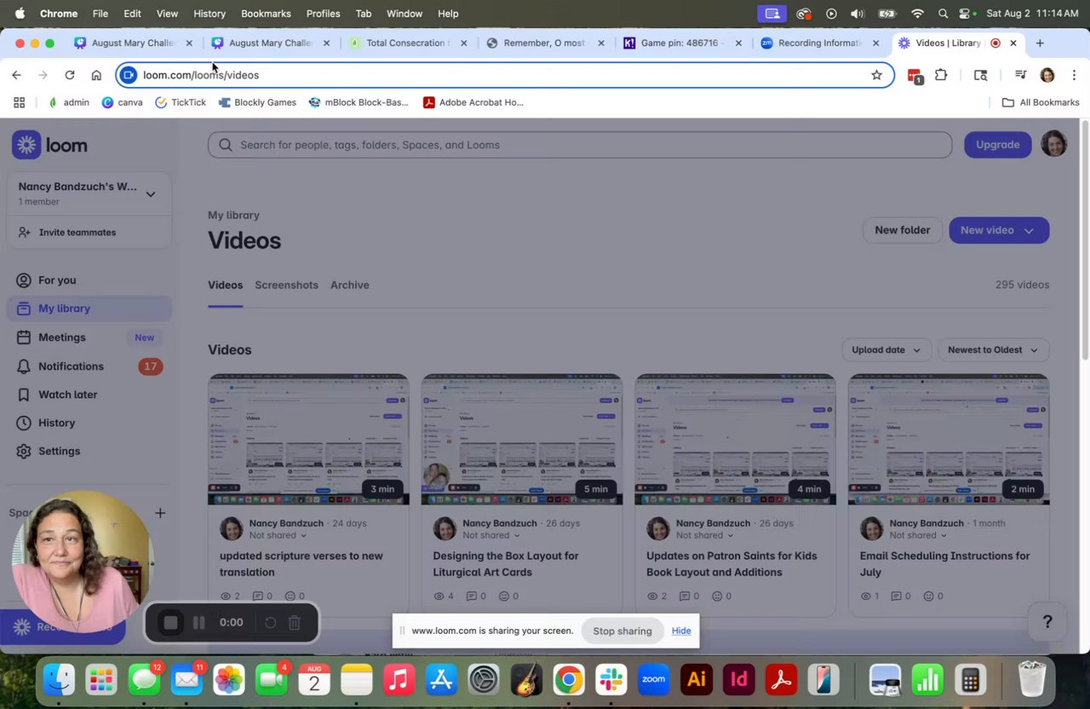The width and height of the screenshot is (1090, 709).
Task: Switch to the Screenshots tab
Action: pos(286,285)
